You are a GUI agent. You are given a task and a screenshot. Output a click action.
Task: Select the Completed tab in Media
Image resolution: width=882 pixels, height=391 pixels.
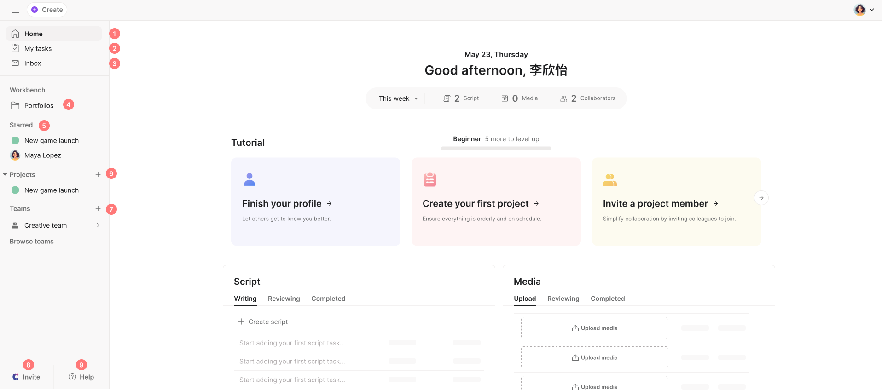(608, 299)
